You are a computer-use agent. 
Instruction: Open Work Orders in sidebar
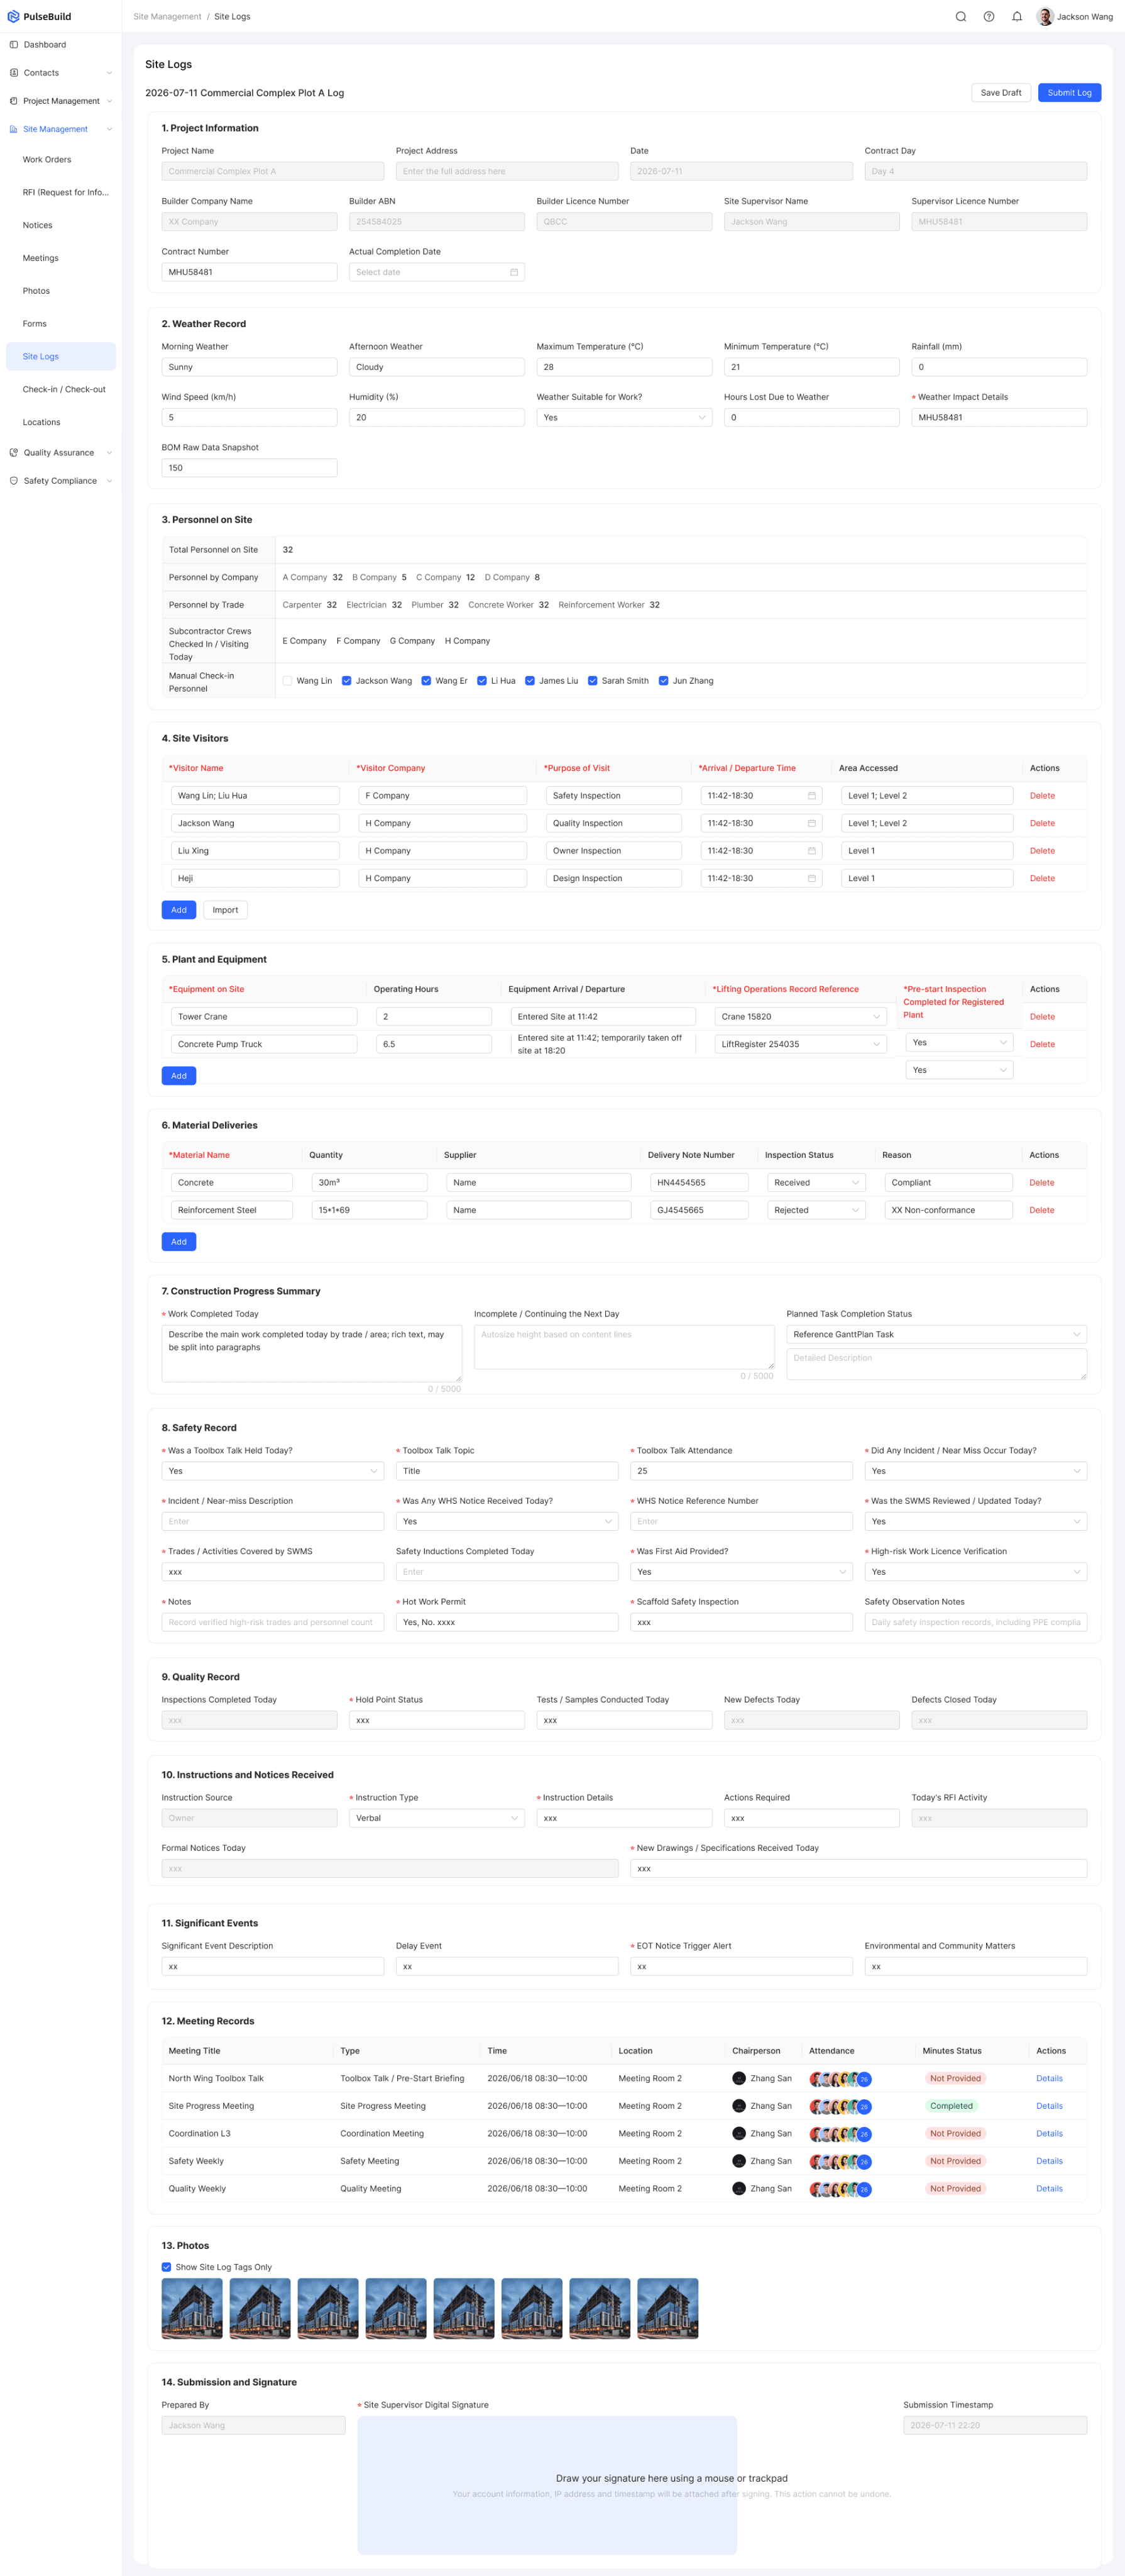[x=47, y=160]
